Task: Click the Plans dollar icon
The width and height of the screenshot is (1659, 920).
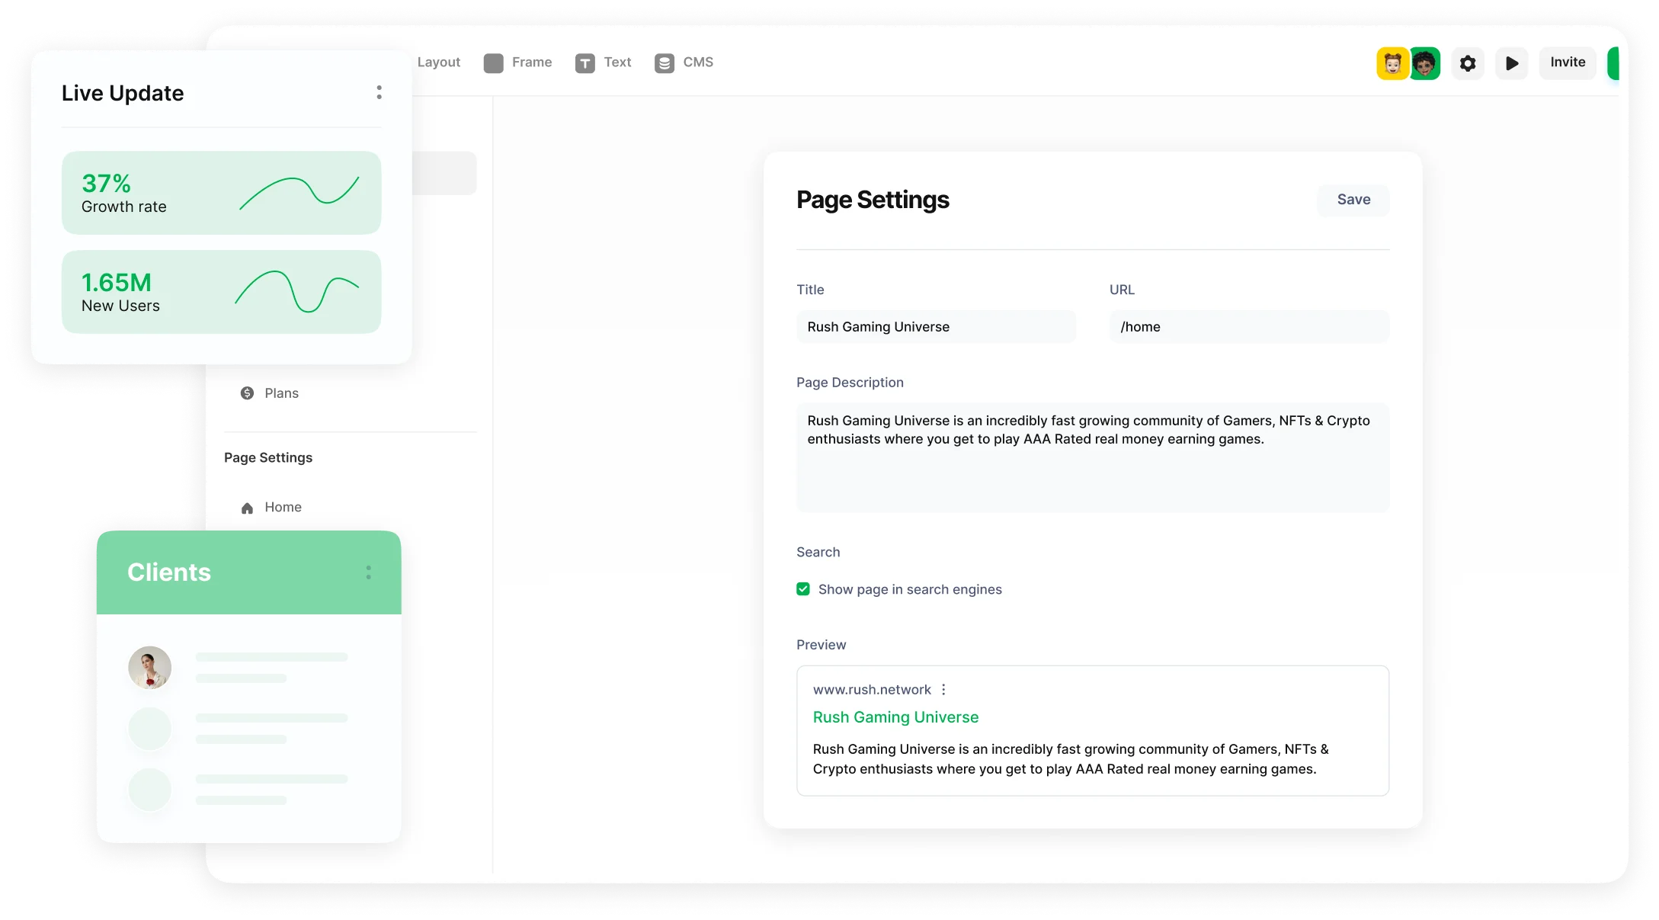Action: coord(247,393)
